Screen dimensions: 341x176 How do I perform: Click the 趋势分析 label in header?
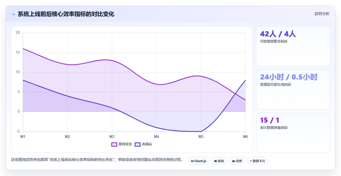pos(322,14)
